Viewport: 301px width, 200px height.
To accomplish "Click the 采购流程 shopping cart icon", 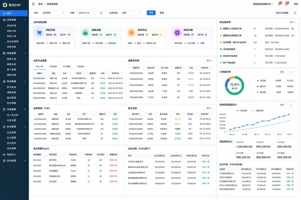I will pos(39,32).
